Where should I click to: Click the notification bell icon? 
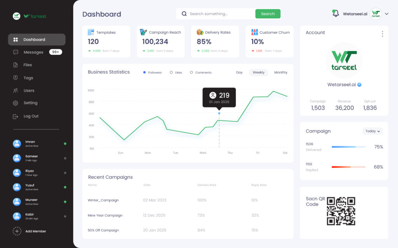[335, 13]
